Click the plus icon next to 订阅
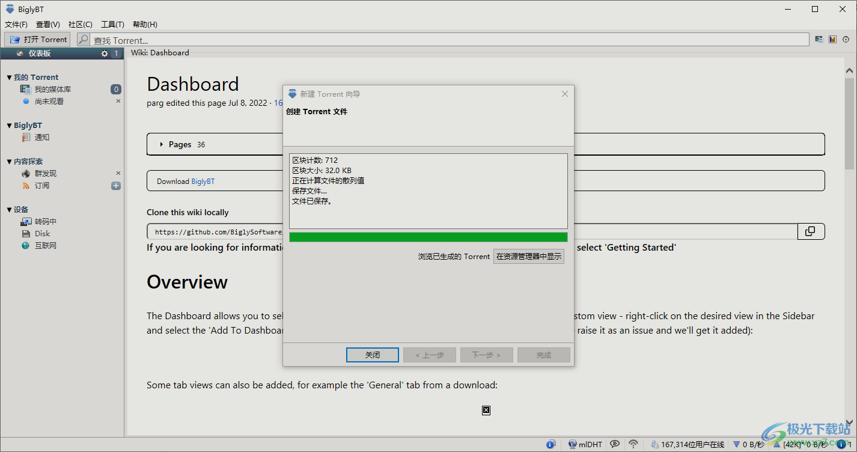Screen dimensions: 857x452 click(x=116, y=186)
